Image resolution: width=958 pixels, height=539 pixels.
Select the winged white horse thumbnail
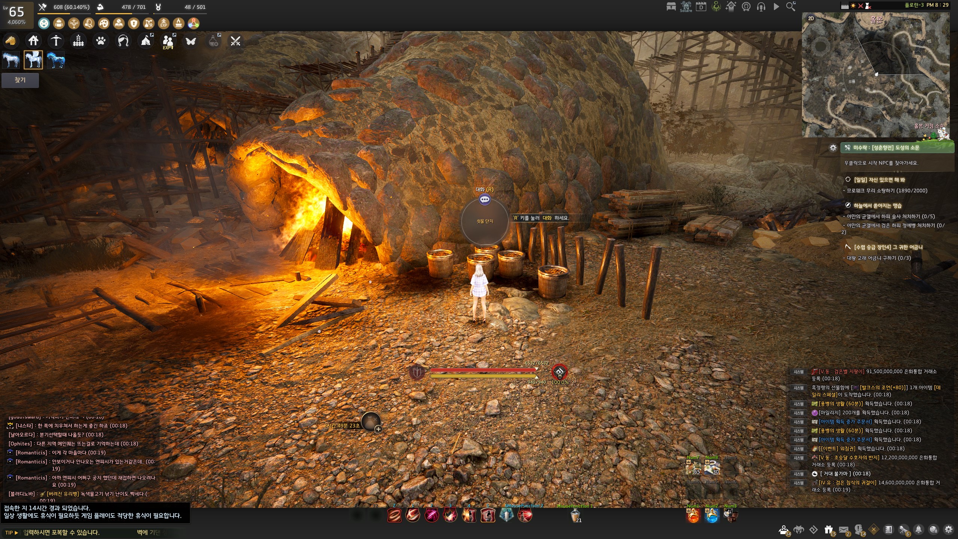[33, 60]
